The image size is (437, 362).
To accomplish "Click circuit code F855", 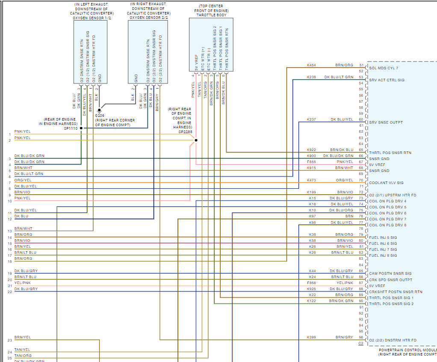I will pos(311,162).
